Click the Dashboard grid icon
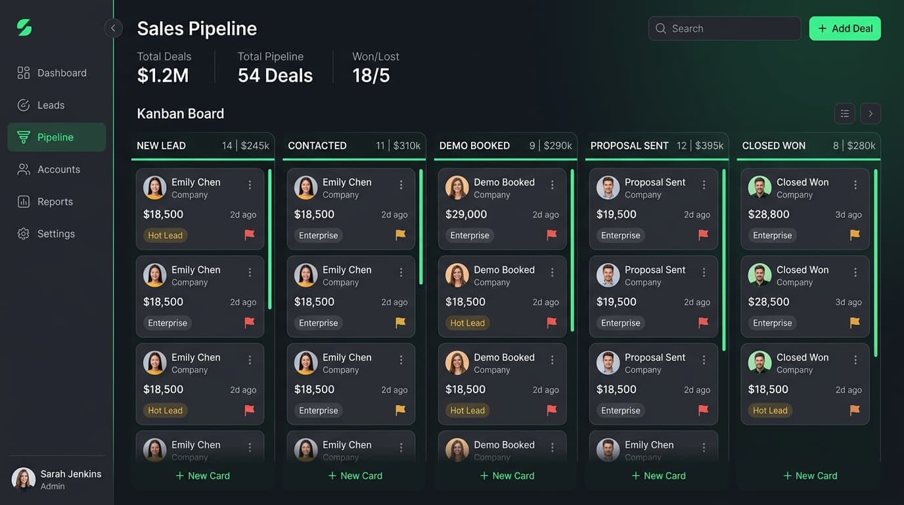 (22, 72)
